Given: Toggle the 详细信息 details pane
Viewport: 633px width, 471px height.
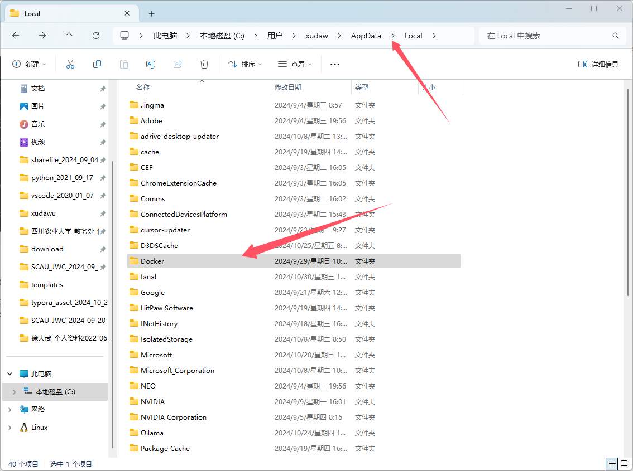Looking at the screenshot, I should 598,64.
